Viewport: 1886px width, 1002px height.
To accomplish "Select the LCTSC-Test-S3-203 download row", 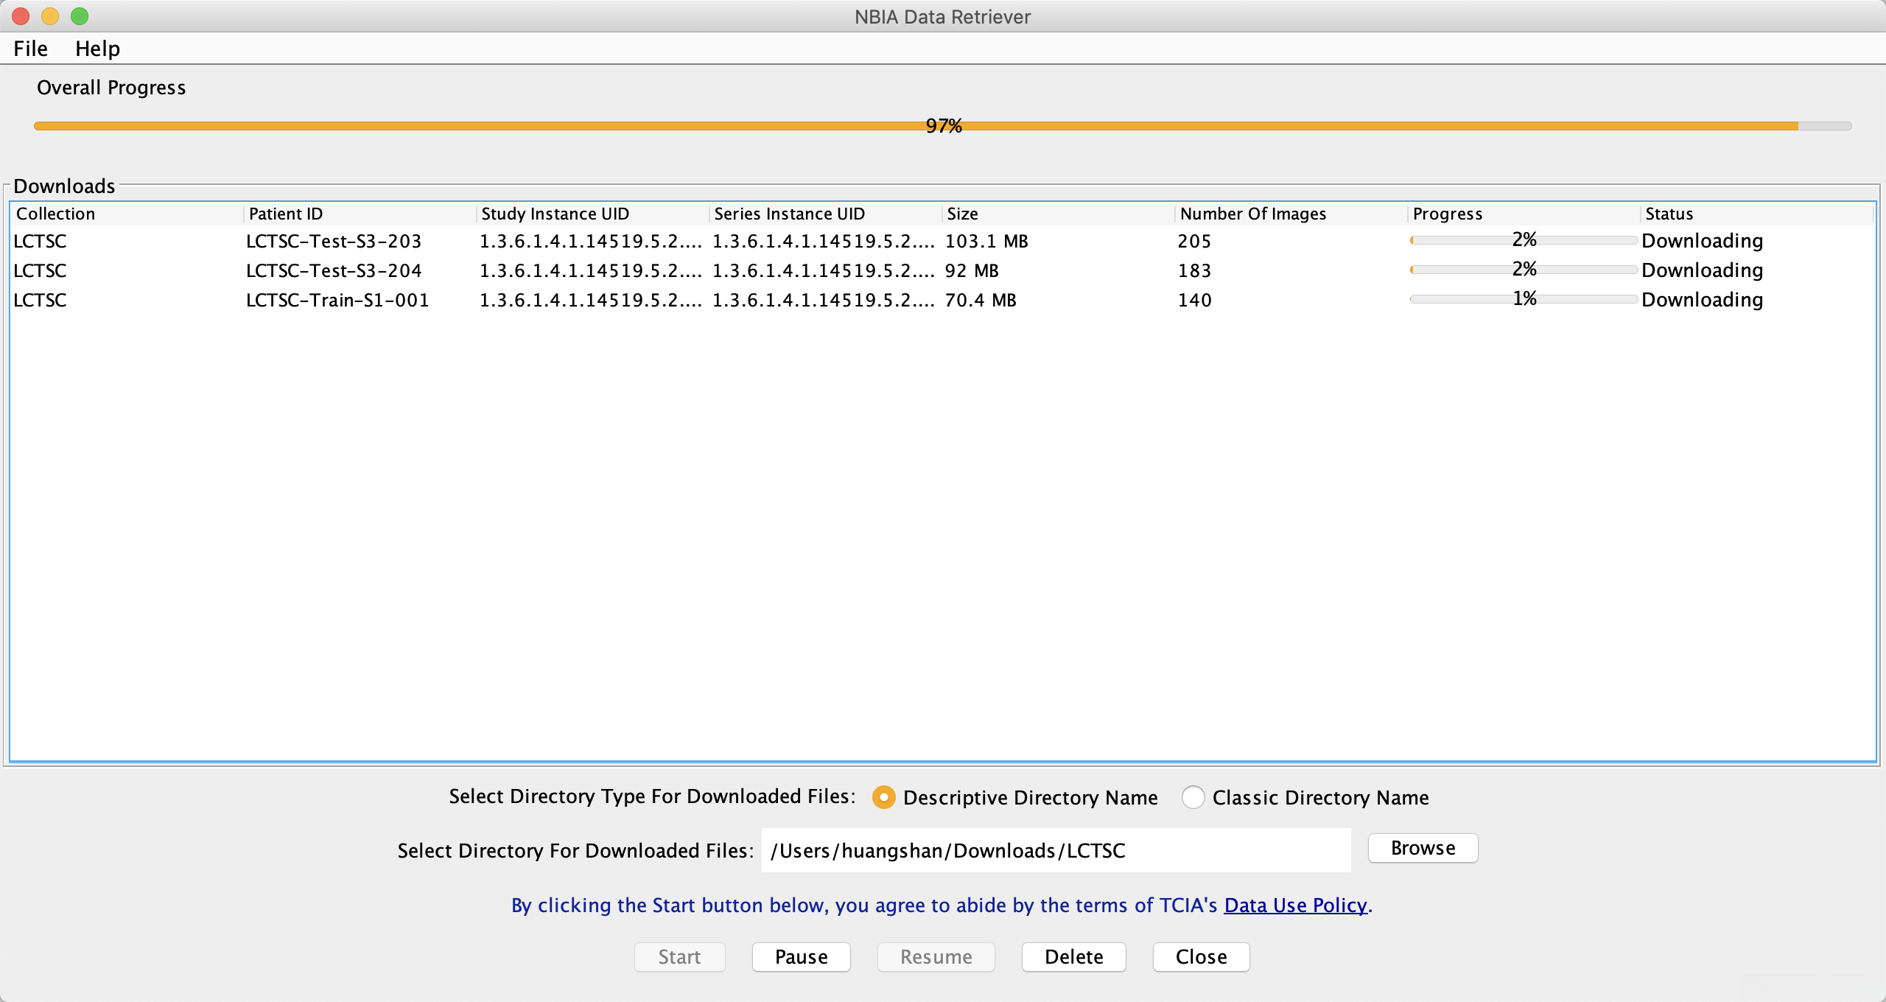I will pyautogui.click(x=334, y=241).
